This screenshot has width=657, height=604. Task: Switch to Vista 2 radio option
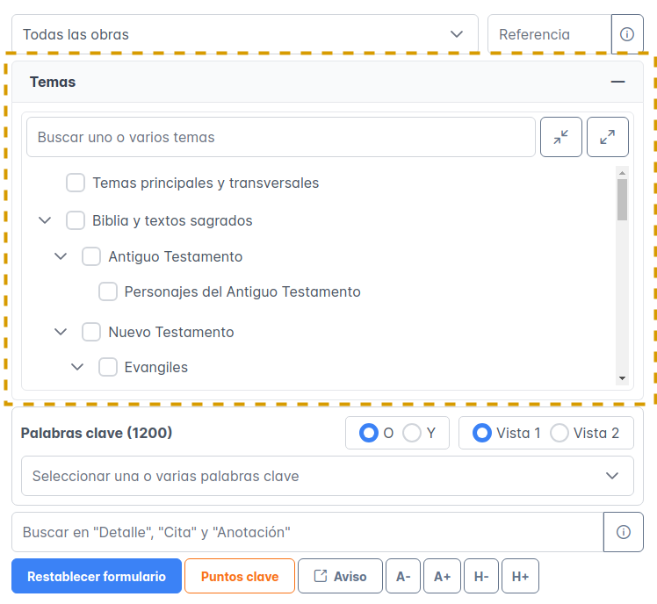(x=559, y=433)
